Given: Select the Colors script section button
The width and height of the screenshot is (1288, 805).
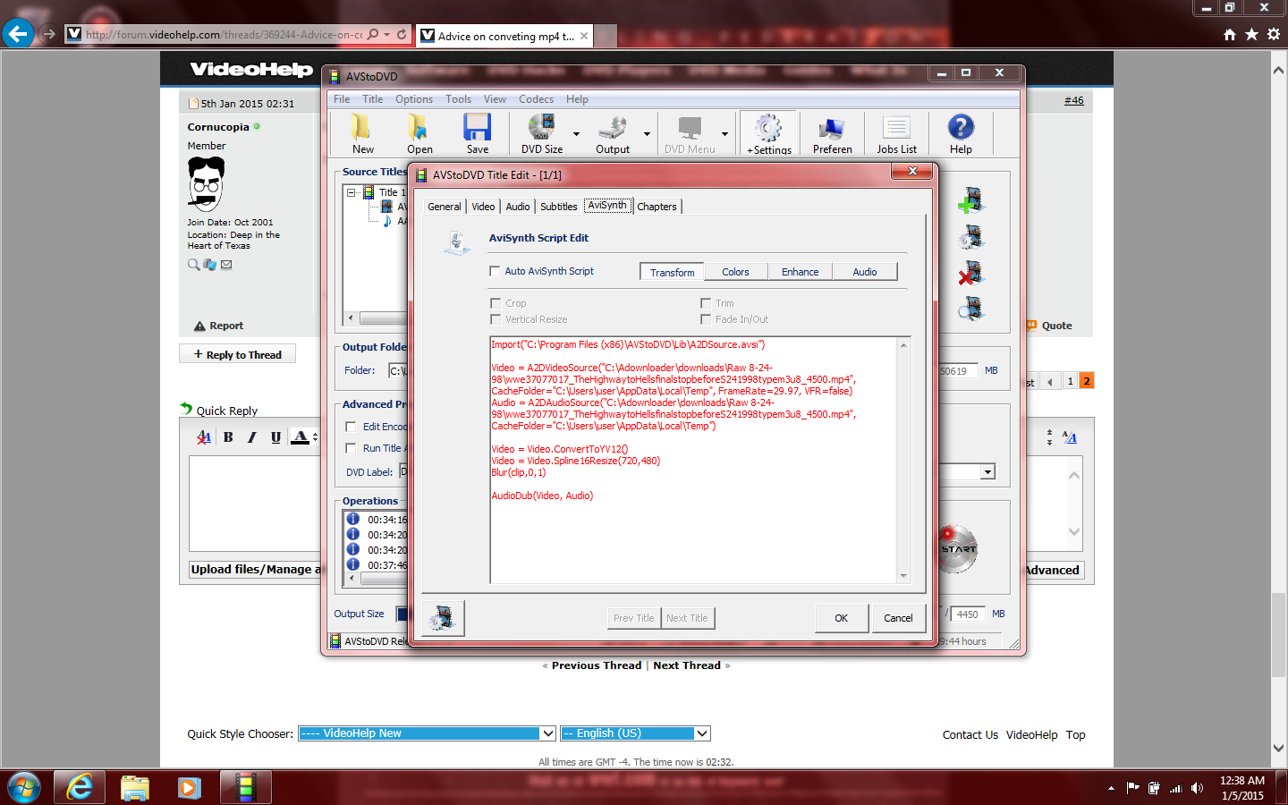Looking at the screenshot, I should [x=735, y=272].
